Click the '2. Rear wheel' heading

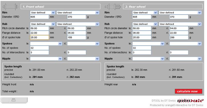[135, 7]
